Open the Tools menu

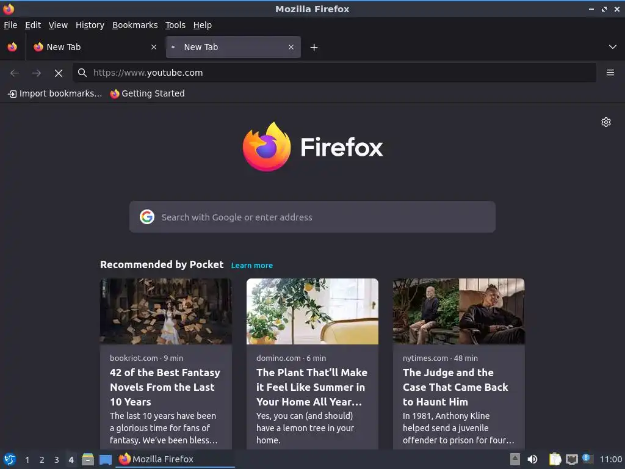tap(175, 25)
